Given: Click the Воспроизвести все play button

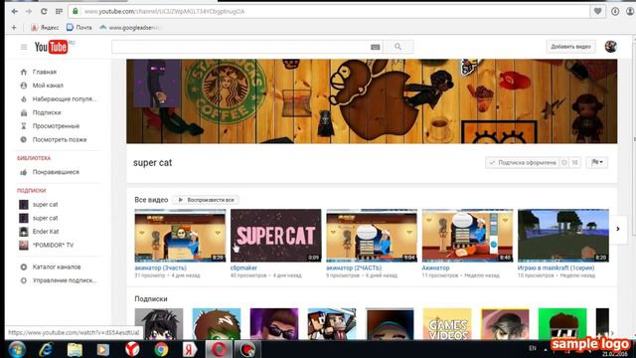Looking at the screenshot, I should point(206,200).
